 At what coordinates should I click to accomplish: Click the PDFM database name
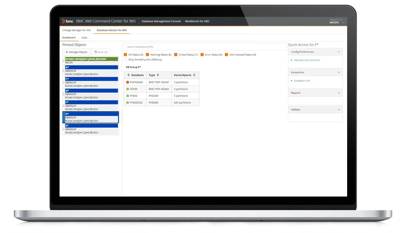coord(133,89)
